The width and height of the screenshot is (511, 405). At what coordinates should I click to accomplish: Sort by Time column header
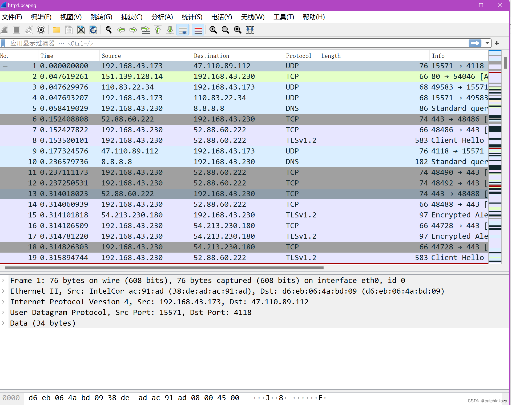tap(69, 56)
